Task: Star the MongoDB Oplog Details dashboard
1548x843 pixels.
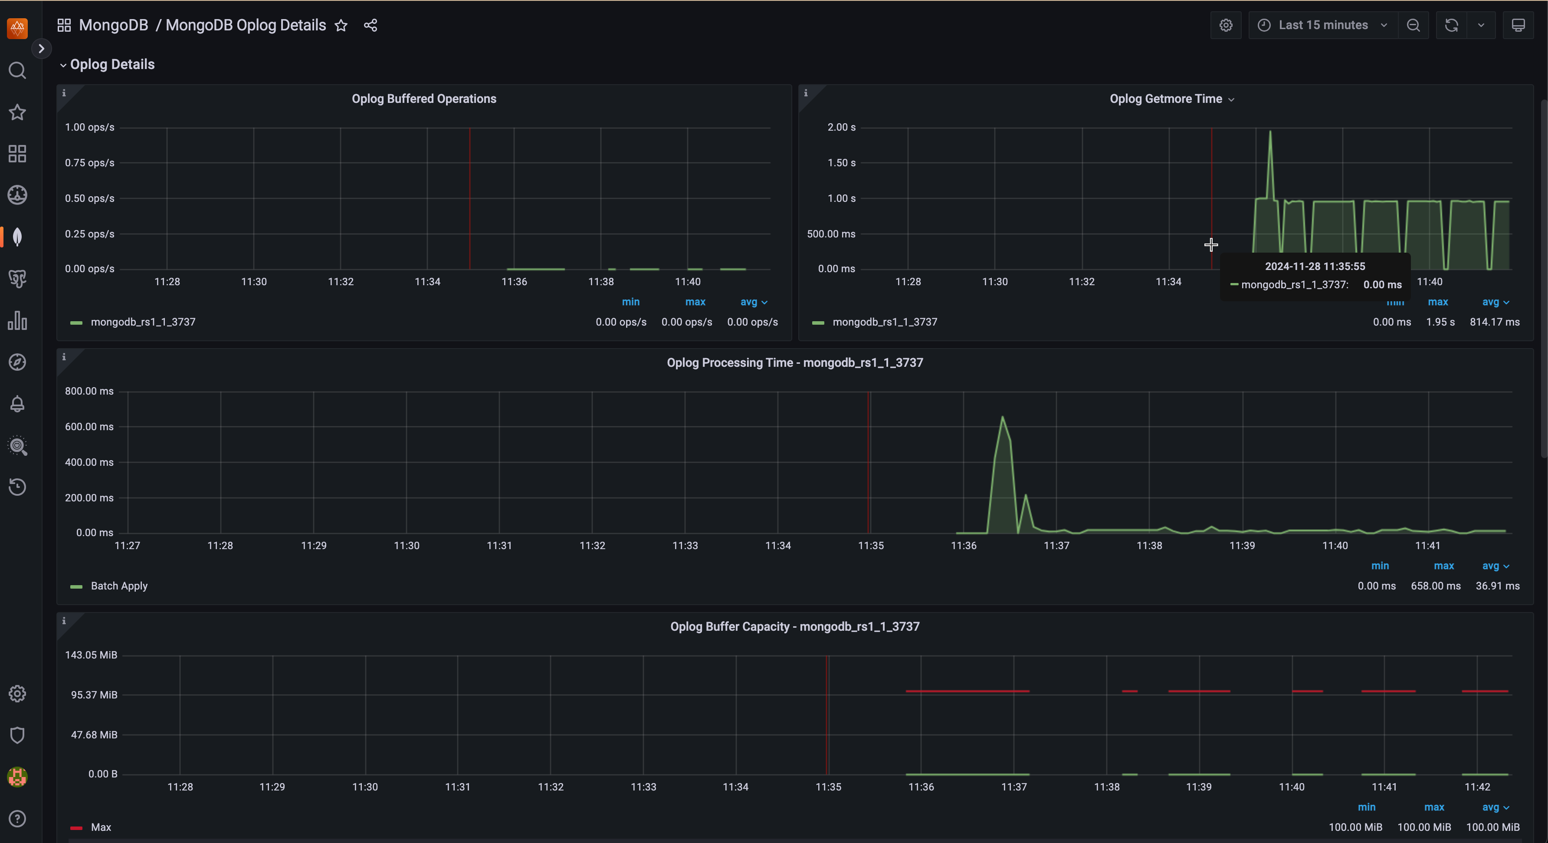Action: pos(341,25)
